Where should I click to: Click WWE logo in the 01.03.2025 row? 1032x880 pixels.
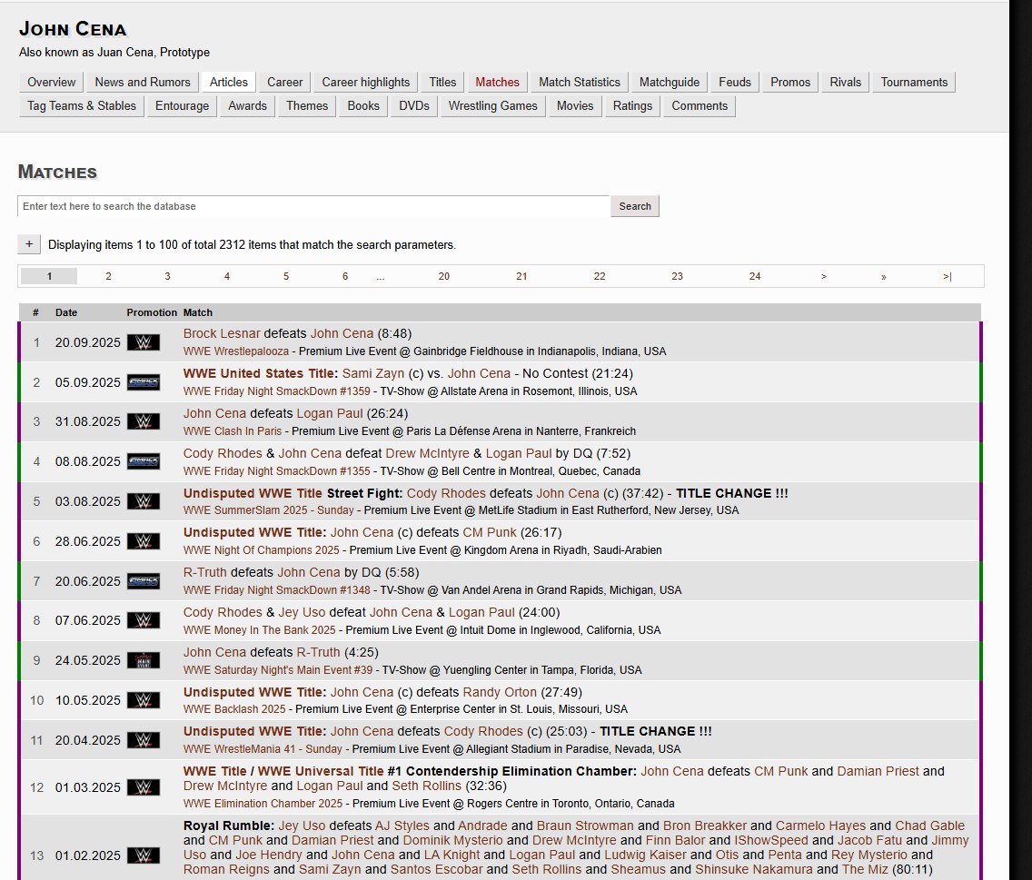coord(143,787)
